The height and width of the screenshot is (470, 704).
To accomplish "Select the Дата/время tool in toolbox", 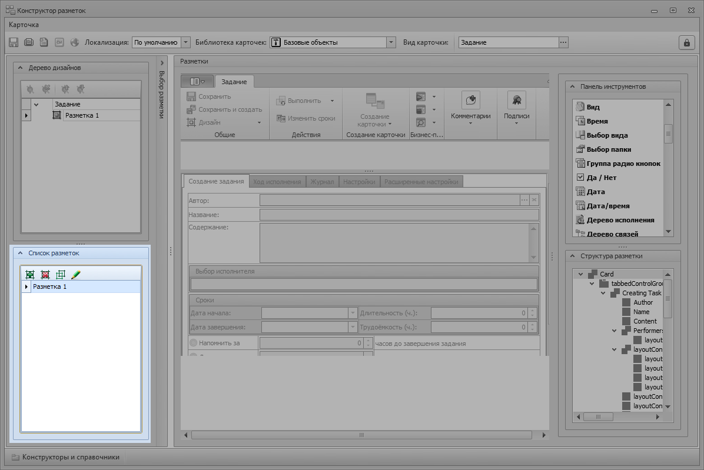I will pyautogui.click(x=608, y=206).
